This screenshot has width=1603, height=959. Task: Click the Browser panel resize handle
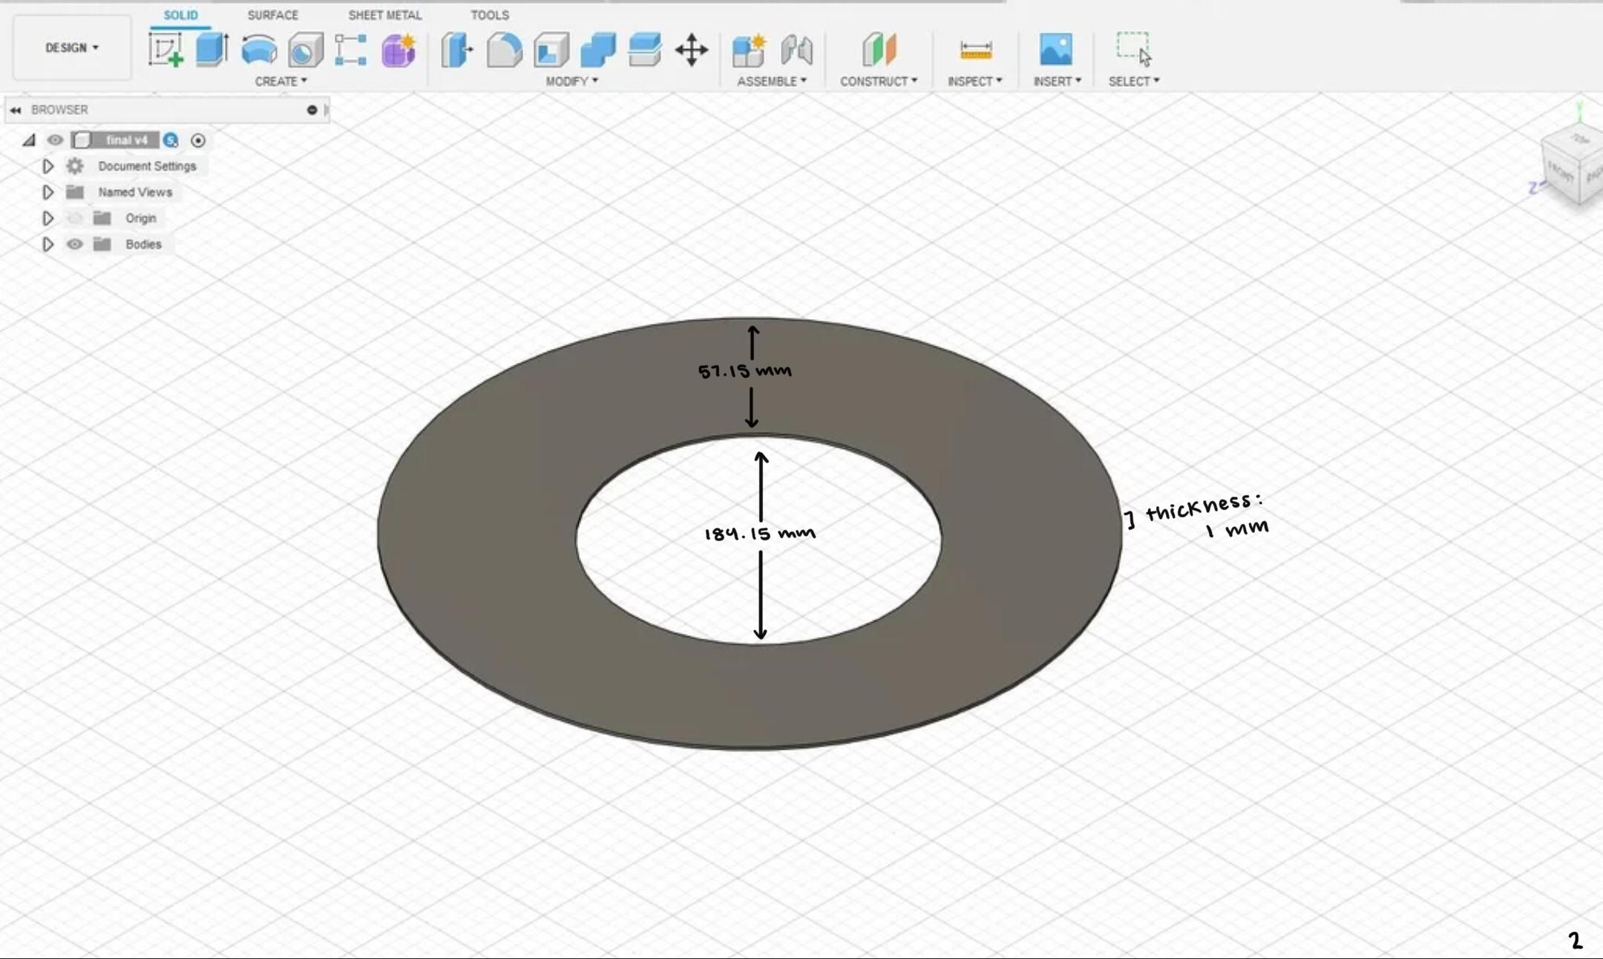click(x=327, y=110)
